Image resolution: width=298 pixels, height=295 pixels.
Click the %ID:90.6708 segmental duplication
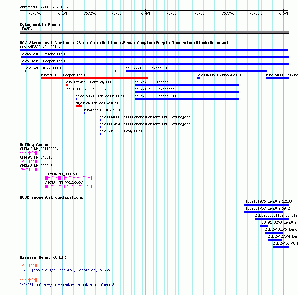pyautogui.click(x=281, y=247)
